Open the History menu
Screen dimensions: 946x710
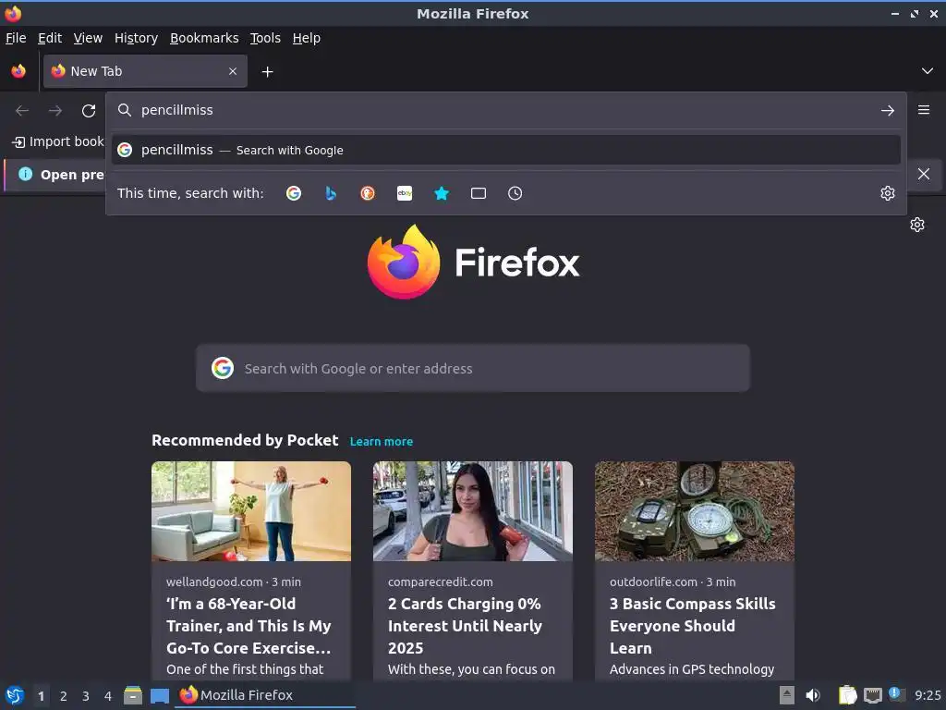pyautogui.click(x=137, y=38)
